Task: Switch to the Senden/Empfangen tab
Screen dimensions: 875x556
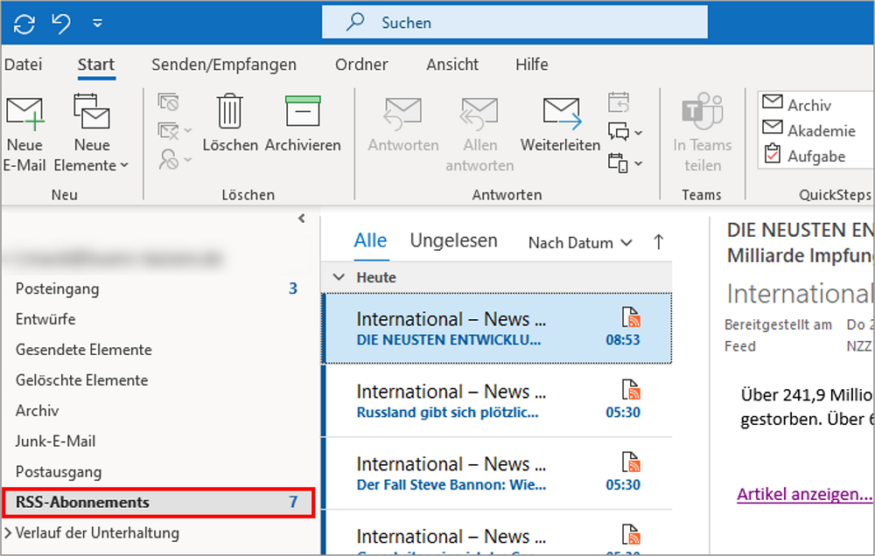Action: [x=224, y=65]
